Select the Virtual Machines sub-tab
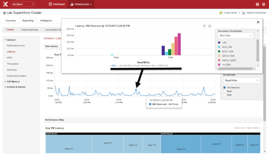This screenshot has width=269, height=156. (x=30, y=30)
